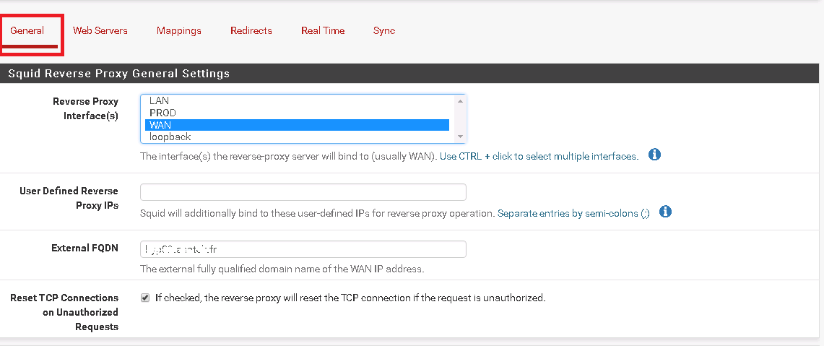Click the interface list scroll-down arrow
The height and width of the screenshot is (346, 824).
(460, 137)
